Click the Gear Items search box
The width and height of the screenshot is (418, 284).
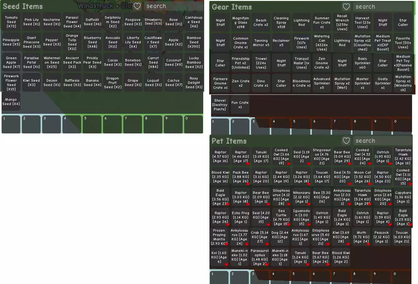(x=382, y=7)
